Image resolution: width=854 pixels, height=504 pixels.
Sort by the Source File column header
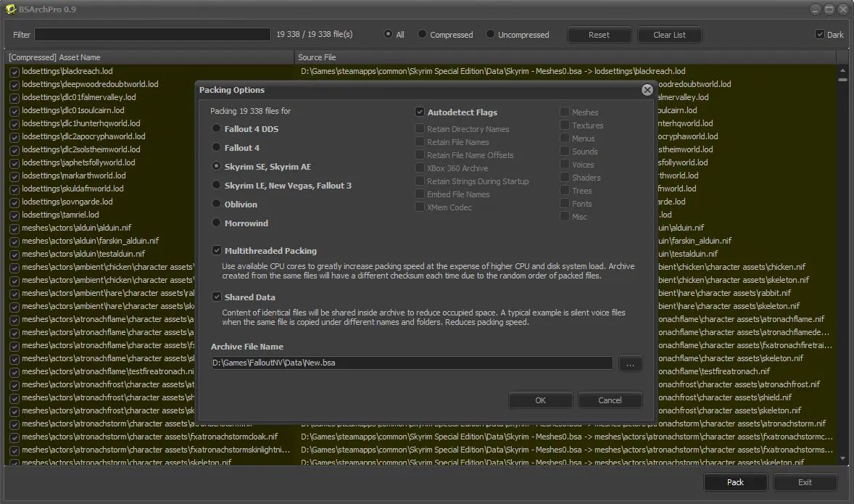(565, 57)
